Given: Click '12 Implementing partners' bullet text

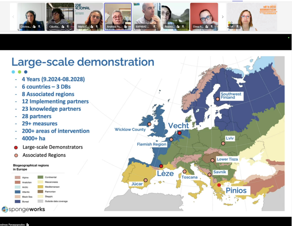Looking at the screenshot, I should pos(55,101).
